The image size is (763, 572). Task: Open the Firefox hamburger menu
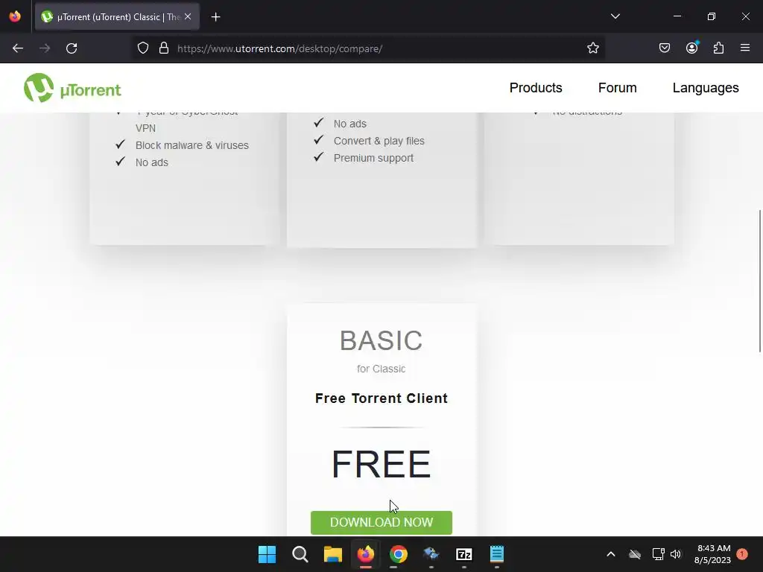tap(745, 48)
